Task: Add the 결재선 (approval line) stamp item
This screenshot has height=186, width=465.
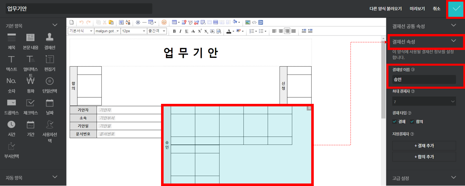Action: pos(50,41)
